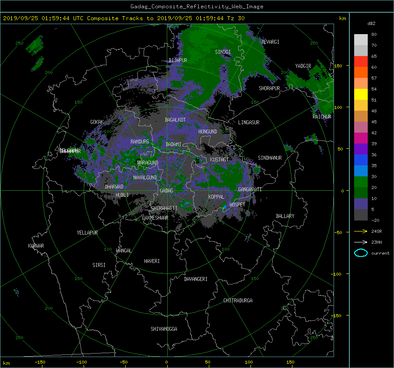The height and width of the screenshot is (368, 394).
Task: Click the km unit label at bottom-left
Action: [x=6, y=363]
